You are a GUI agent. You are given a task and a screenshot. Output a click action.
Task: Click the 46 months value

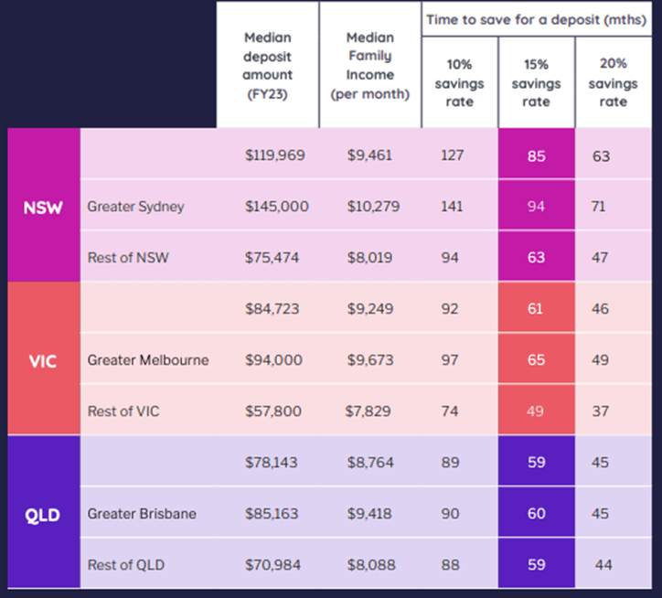[600, 309]
